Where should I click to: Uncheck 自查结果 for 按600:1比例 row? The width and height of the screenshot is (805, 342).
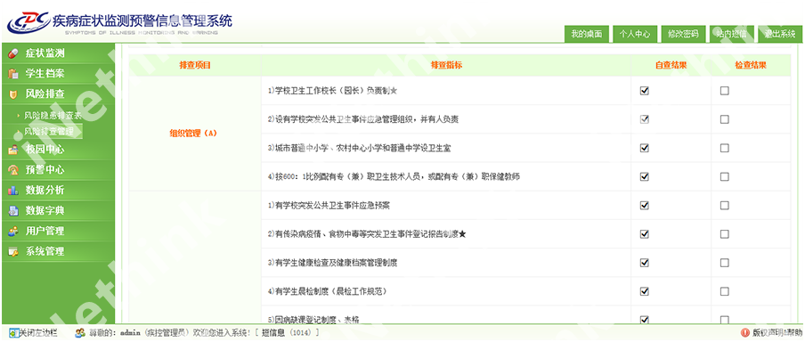pos(645,176)
